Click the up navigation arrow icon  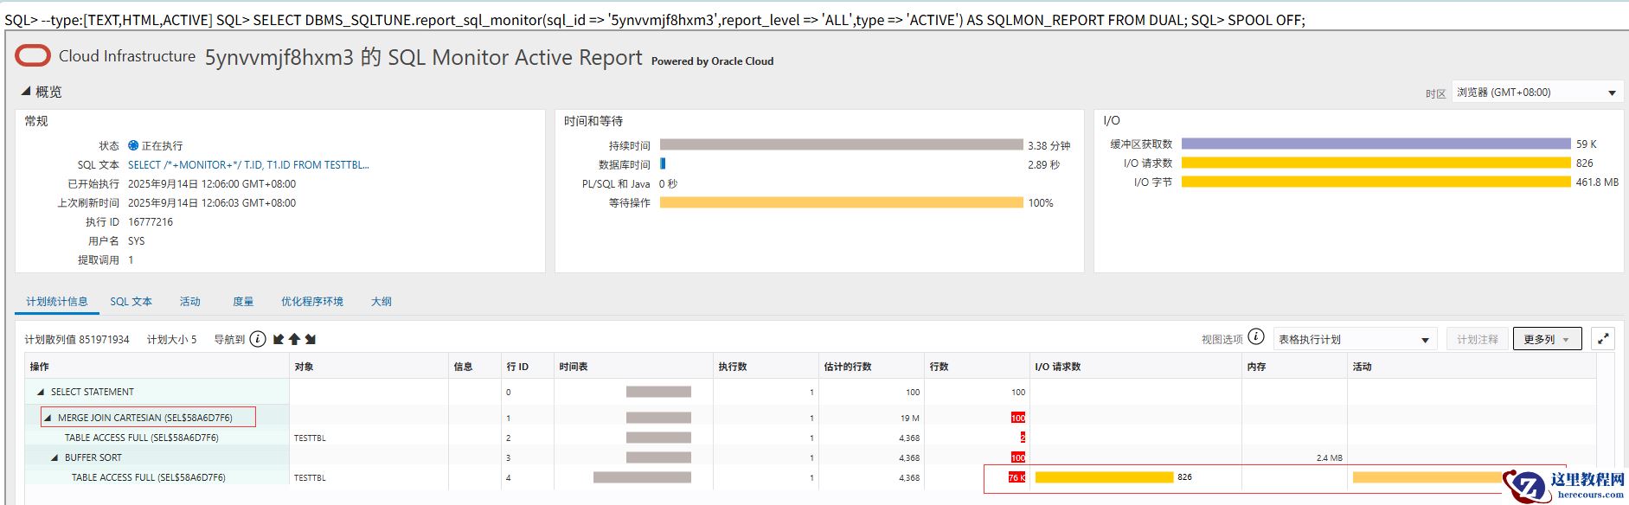(294, 339)
